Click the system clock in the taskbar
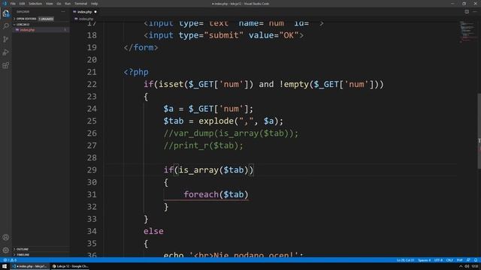 coord(475,266)
